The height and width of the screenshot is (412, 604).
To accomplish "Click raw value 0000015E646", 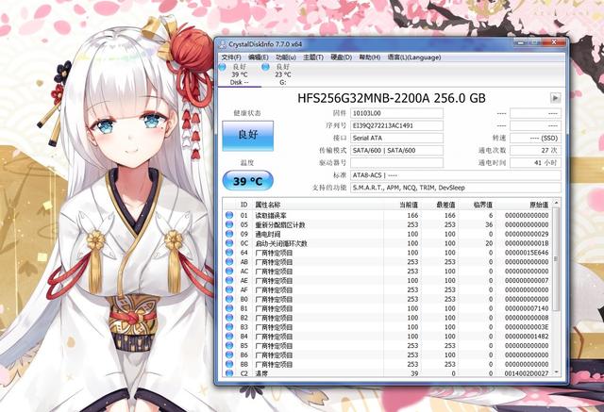I will click(x=527, y=253).
